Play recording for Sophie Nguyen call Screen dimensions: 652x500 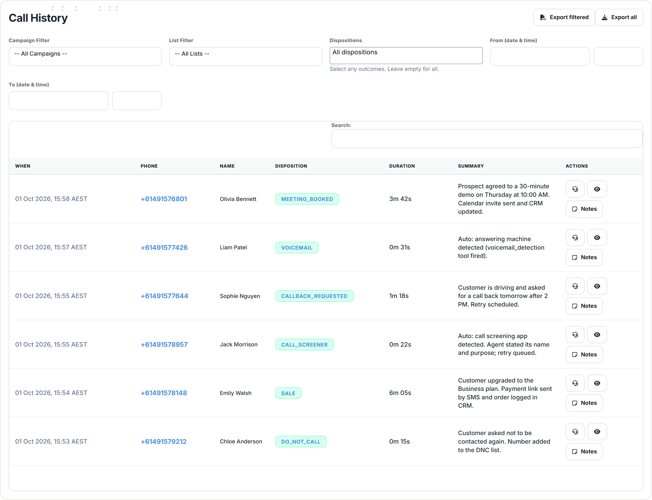(x=575, y=286)
